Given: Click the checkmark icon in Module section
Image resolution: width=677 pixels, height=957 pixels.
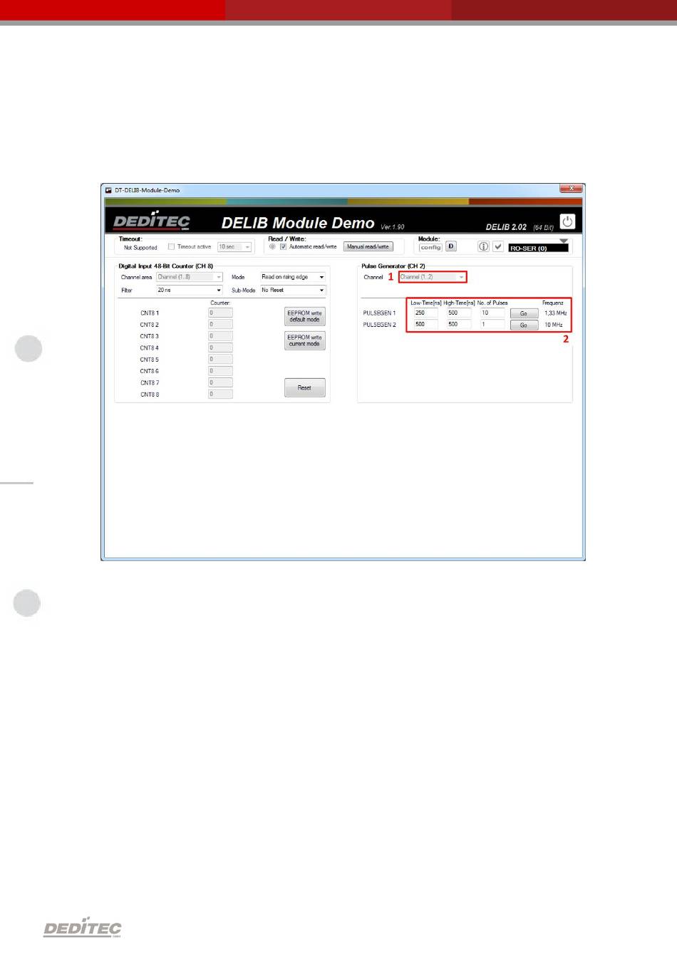Looking at the screenshot, I should pyautogui.click(x=498, y=246).
